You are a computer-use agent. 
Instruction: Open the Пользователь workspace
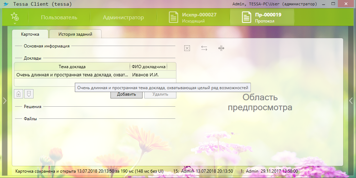point(59,17)
